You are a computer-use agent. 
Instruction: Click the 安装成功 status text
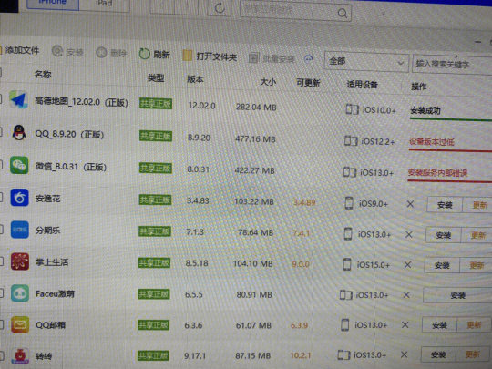click(425, 110)
